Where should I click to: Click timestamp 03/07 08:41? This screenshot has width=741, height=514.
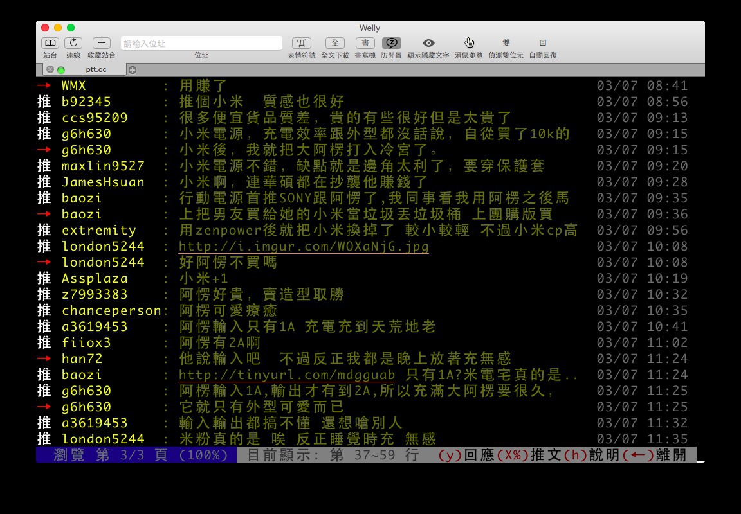coord(642,86)
